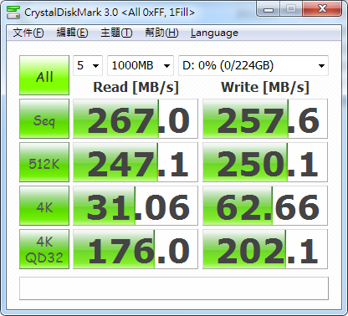Click the empty comment field at bottom
This screenshot has height=316, width=348.
[x=174, y=288]
